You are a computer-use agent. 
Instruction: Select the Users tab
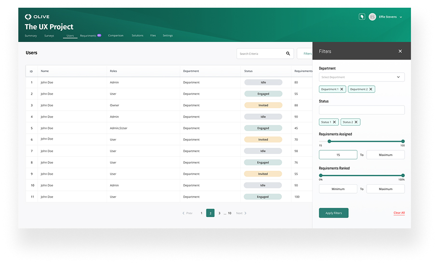(70, 36)
